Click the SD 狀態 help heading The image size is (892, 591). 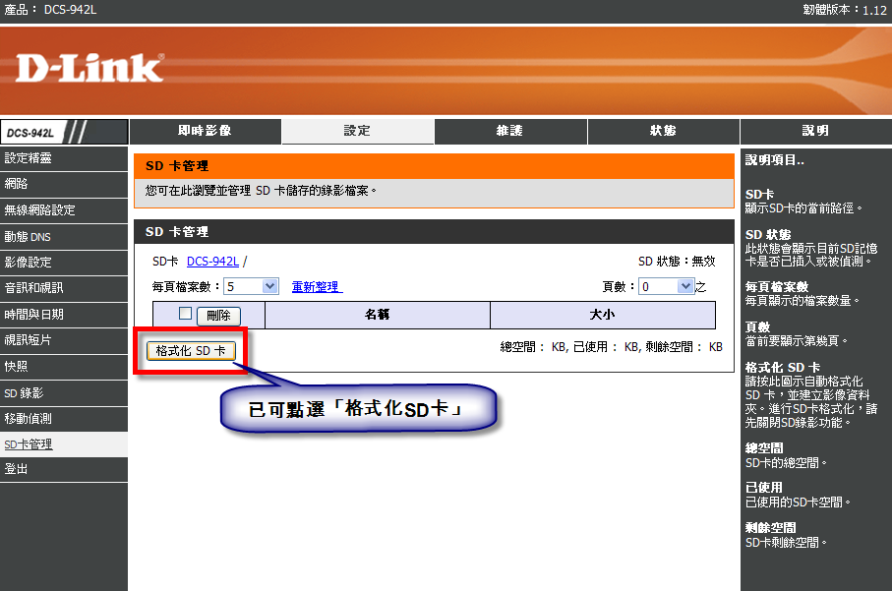[768, 234]
